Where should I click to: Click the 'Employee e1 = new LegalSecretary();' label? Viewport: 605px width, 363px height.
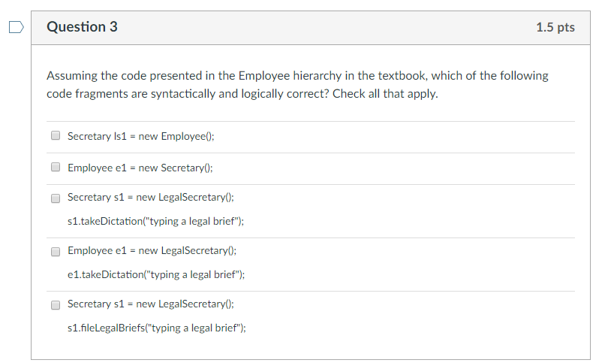[x=152, y=250]
